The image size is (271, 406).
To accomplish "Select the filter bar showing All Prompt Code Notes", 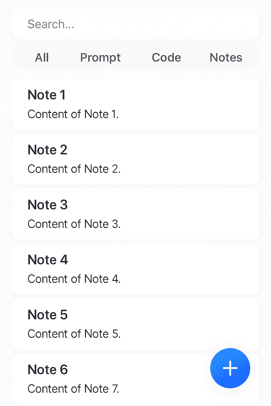I will pyautogui.click(x=135, y=57).
